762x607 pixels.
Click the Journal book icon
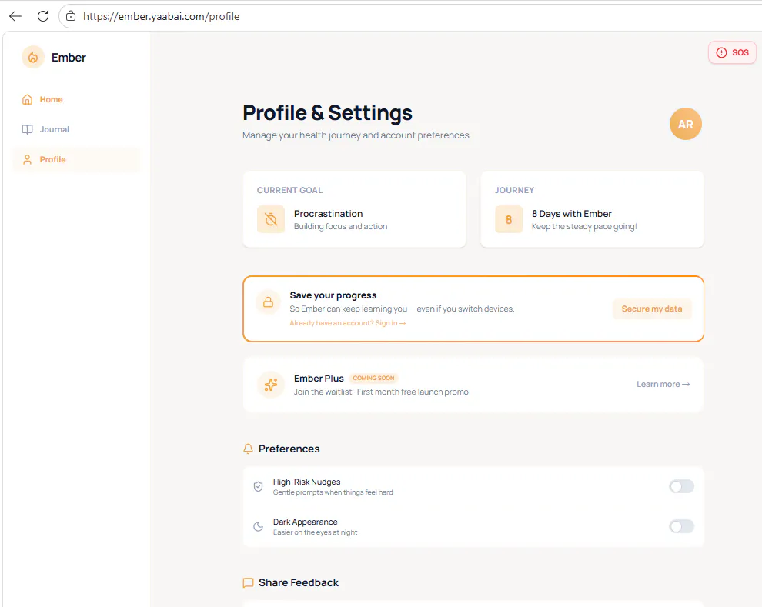[x=27, y=130]
